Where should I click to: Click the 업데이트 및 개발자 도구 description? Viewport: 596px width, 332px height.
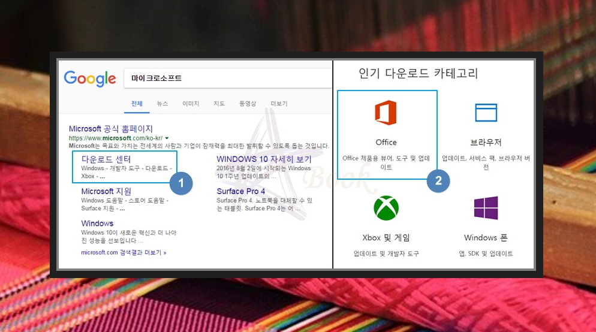386,253
